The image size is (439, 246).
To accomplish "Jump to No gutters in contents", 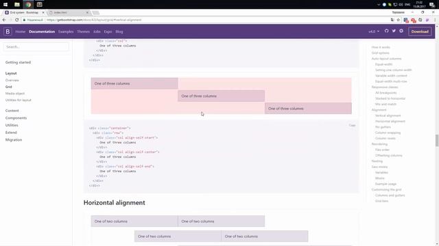I will [x=383, y=127].
